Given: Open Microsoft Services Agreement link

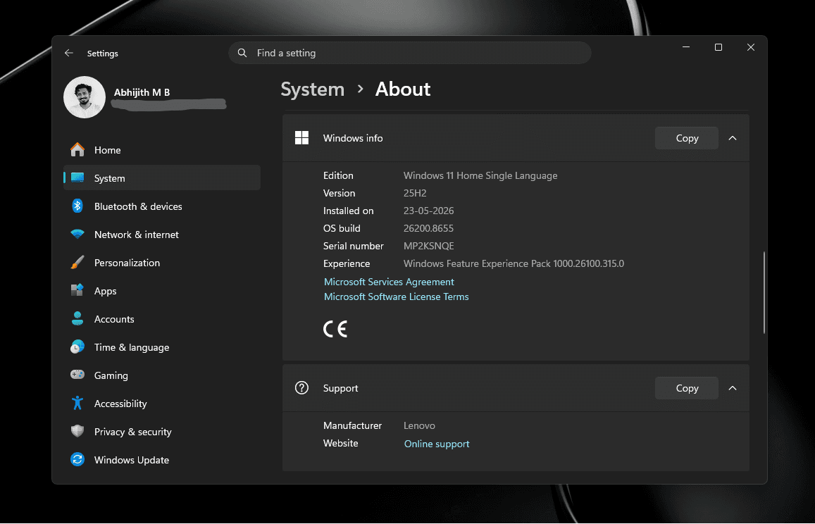Looking at the screenshot, I should 389,281.
